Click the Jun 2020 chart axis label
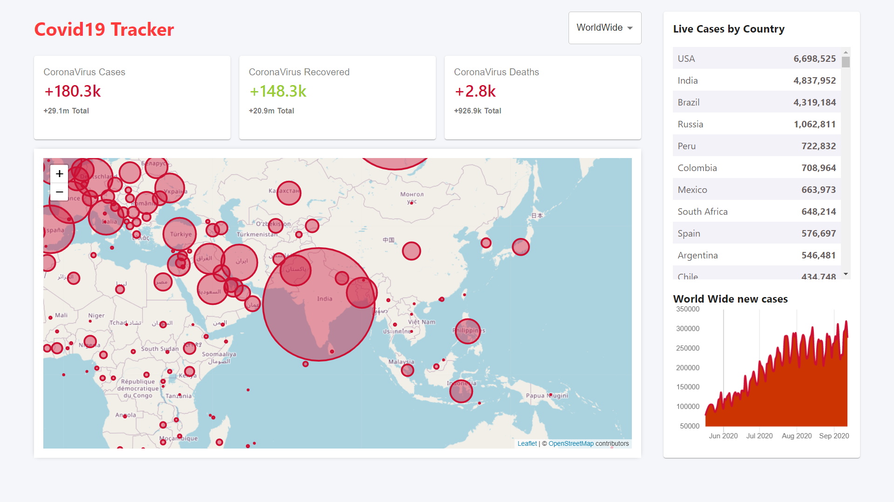 point(723,436)
